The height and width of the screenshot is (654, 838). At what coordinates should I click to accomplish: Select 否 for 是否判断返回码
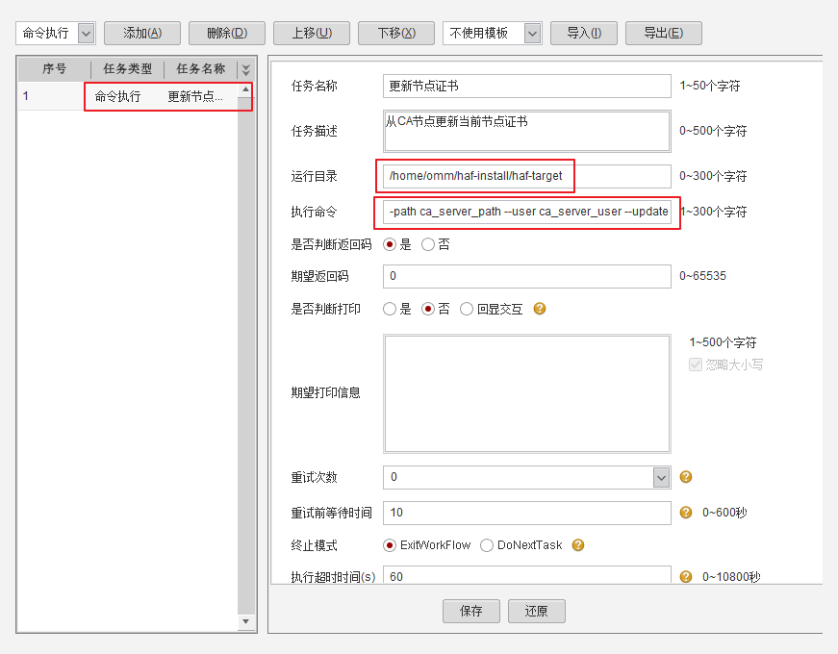(x=428, y=244)
